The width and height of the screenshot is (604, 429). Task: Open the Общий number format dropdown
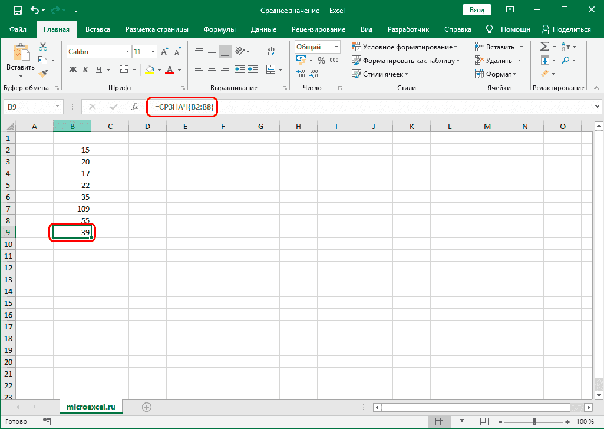[316, 47]
